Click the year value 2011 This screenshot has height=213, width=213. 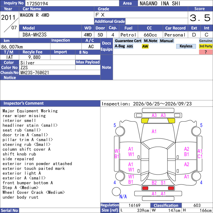tap(8, 18)
